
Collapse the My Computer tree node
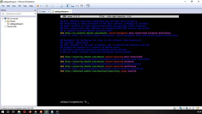click(3, 19)
